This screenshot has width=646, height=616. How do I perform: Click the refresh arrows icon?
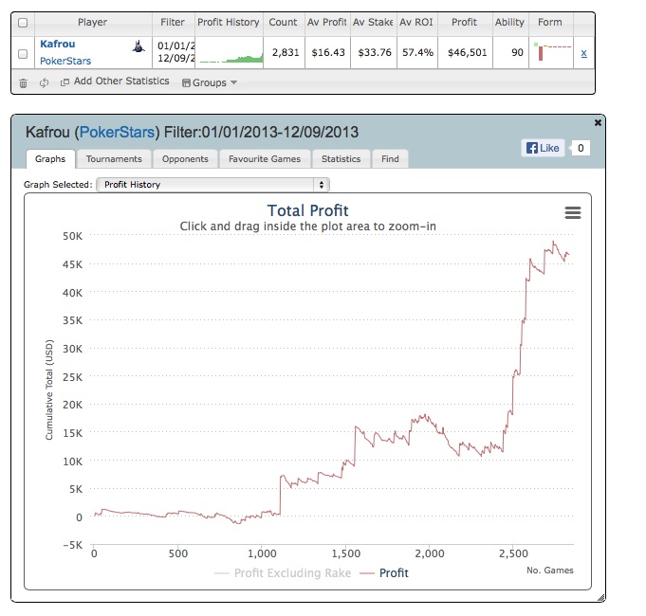point(44,82)
